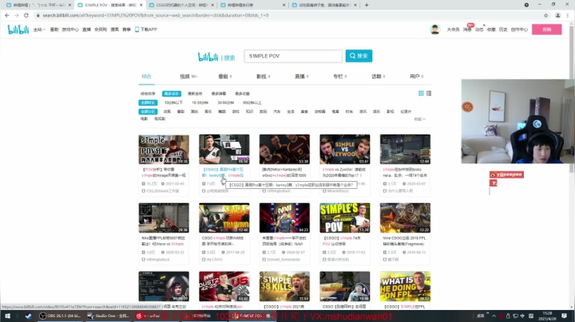
Task: Bookmark page with star icon
Action: tap(545, 15)
